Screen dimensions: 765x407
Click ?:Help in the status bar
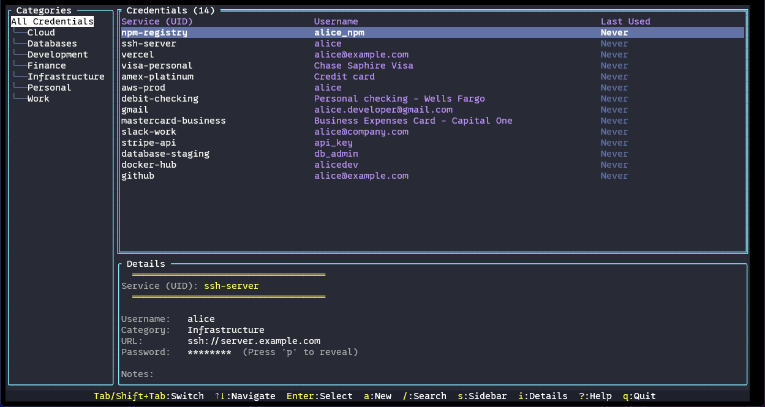tap(596, 396)
